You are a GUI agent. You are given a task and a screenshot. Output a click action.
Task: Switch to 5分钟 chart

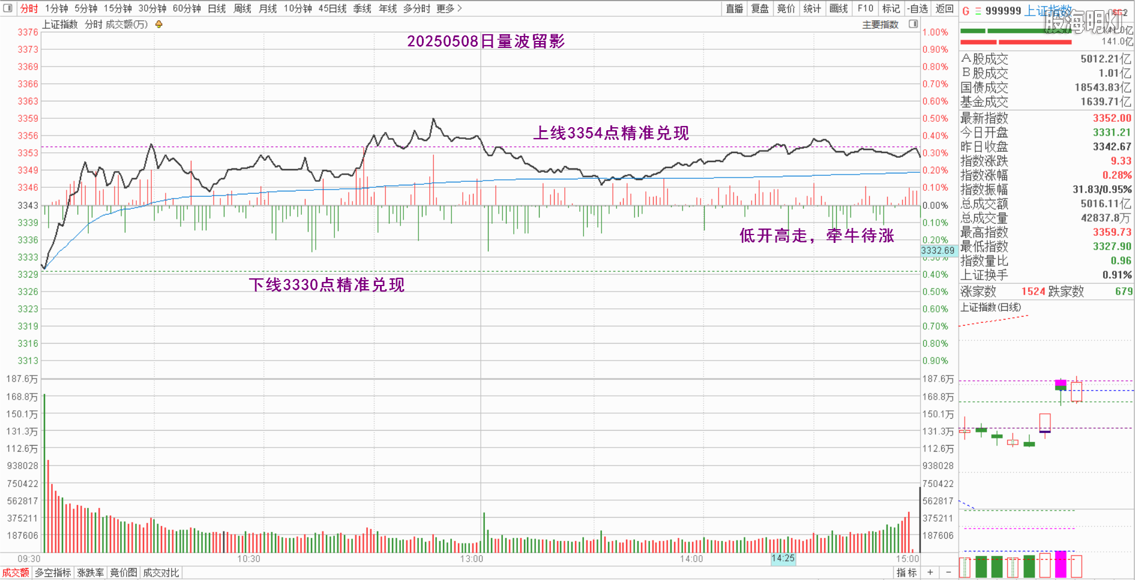(86, 8)
